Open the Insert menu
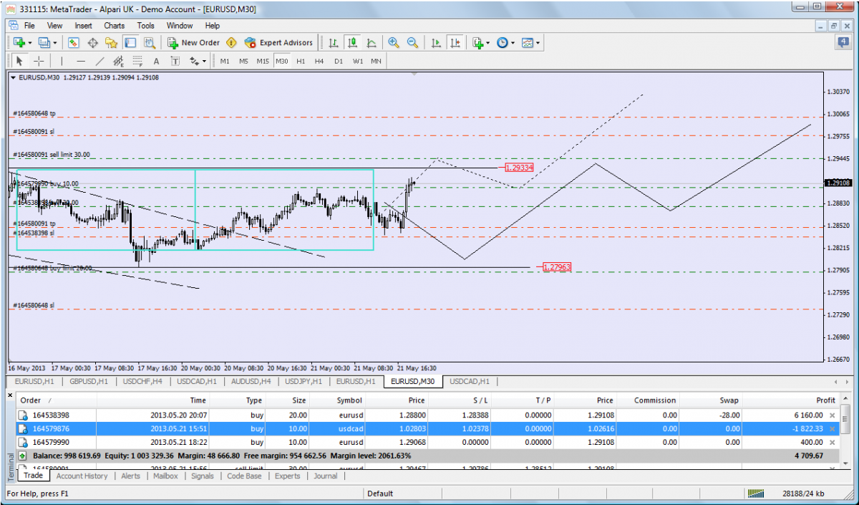 (83, 25)
